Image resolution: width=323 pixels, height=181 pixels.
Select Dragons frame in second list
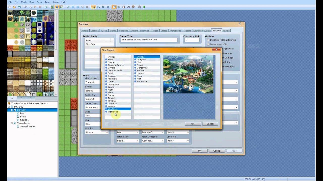147,60
